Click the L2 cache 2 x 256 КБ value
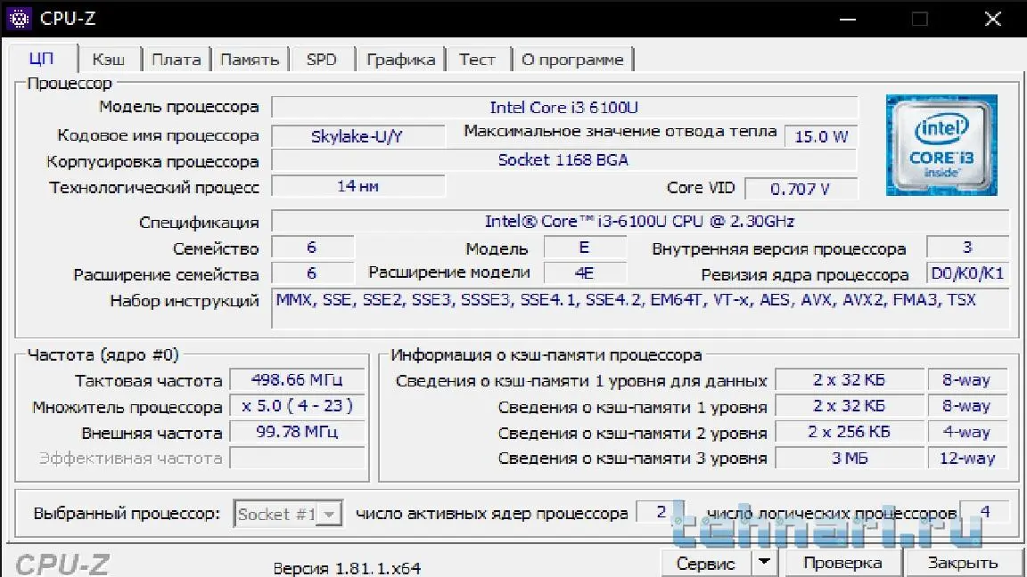The height and width of the screenshot is (577, 1027). pyautogui.click(x=849, y=432)
